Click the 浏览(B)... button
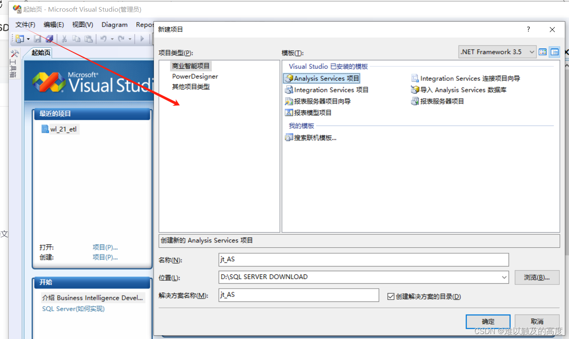Viewport: 569px width, 339px height. click(x=537, y=277)
